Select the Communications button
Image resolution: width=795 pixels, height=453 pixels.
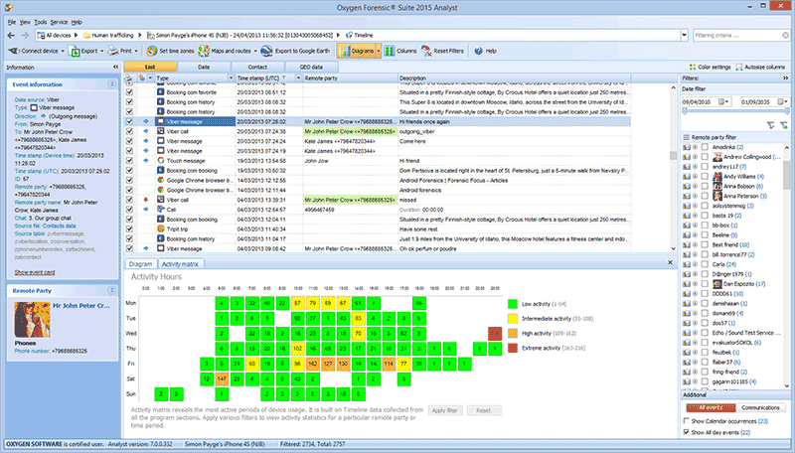pos(760,407)
